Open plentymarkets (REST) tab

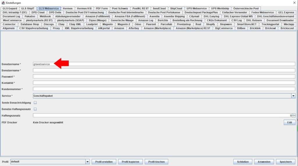coord(39,21)
